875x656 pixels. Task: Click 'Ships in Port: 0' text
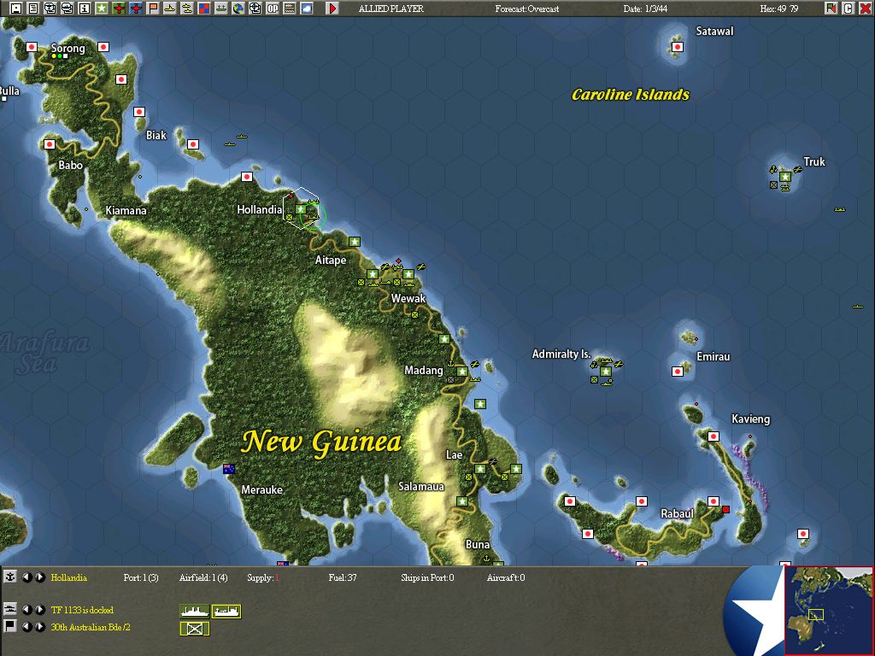[x=427, y=578]
